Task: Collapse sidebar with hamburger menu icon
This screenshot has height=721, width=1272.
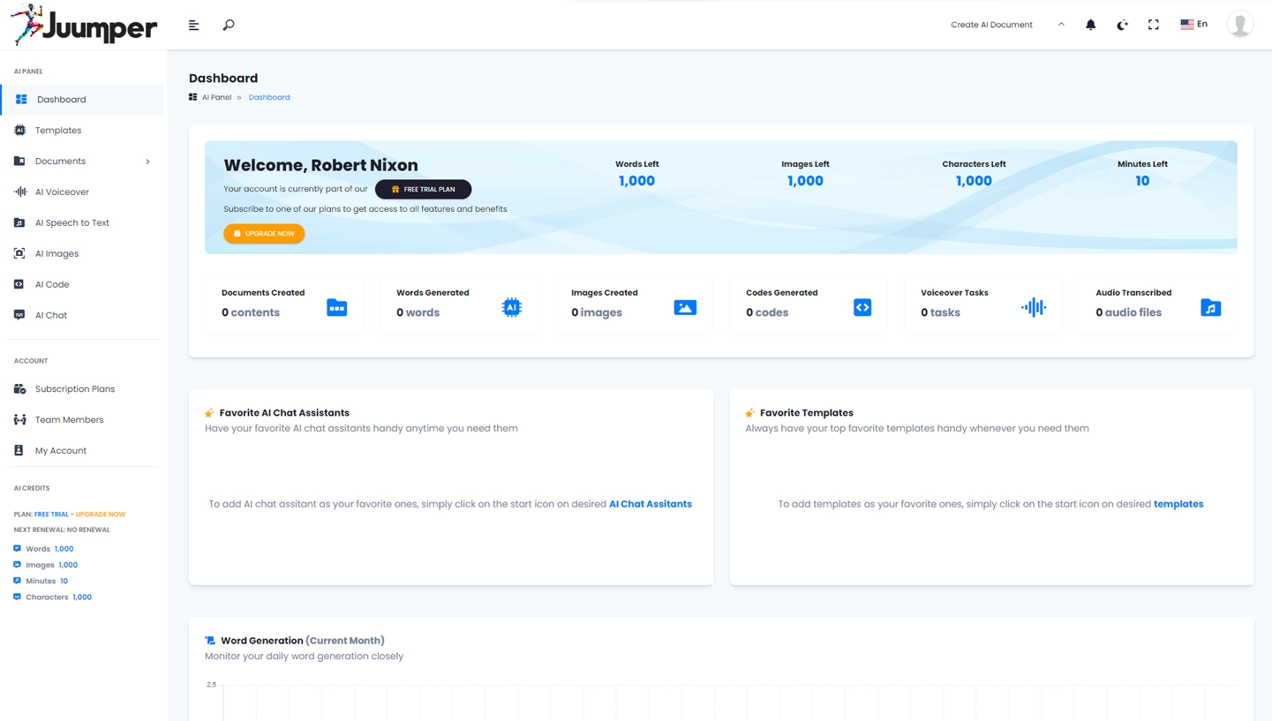Action: pyautogui.click(x=194, y=25)
